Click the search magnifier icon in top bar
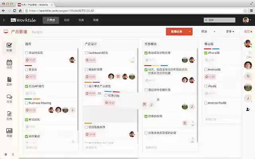255x159 pixels. pos(206,20)
